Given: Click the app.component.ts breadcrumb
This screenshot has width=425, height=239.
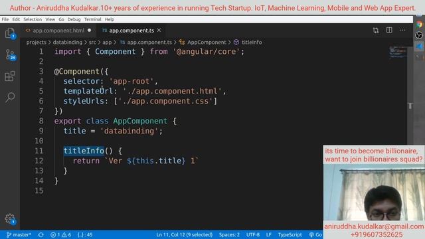Looking at the screenshot, I should click(146, 42).
